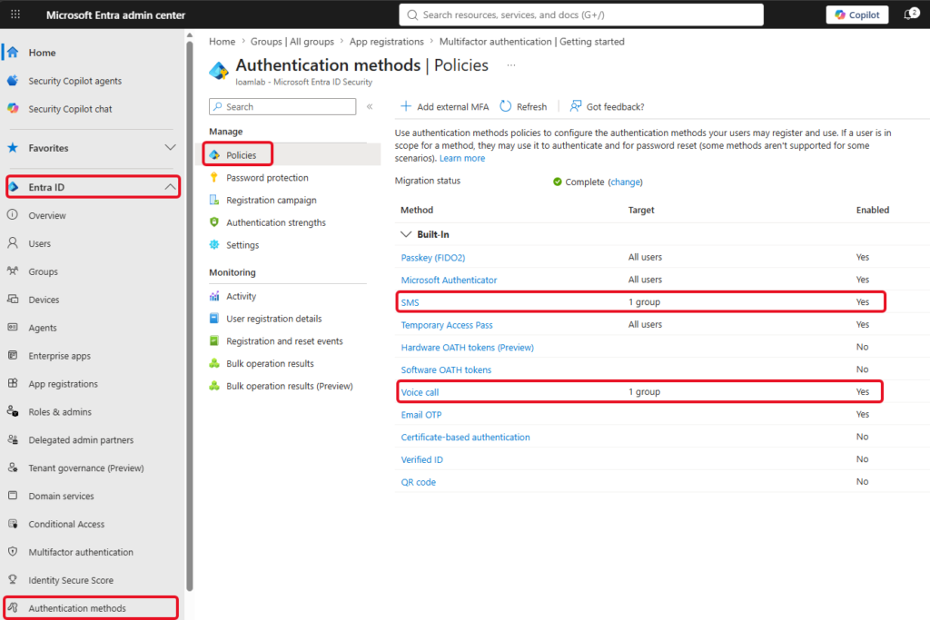Click the resource menu Search box
This screenshot has height=620, width=930.
pyautogui.click(x=282, y=107)
